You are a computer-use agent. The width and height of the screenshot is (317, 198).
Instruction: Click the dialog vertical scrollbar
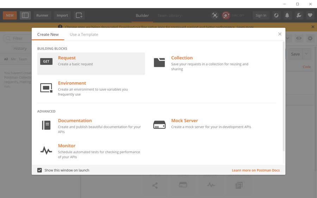pos(284,96)
